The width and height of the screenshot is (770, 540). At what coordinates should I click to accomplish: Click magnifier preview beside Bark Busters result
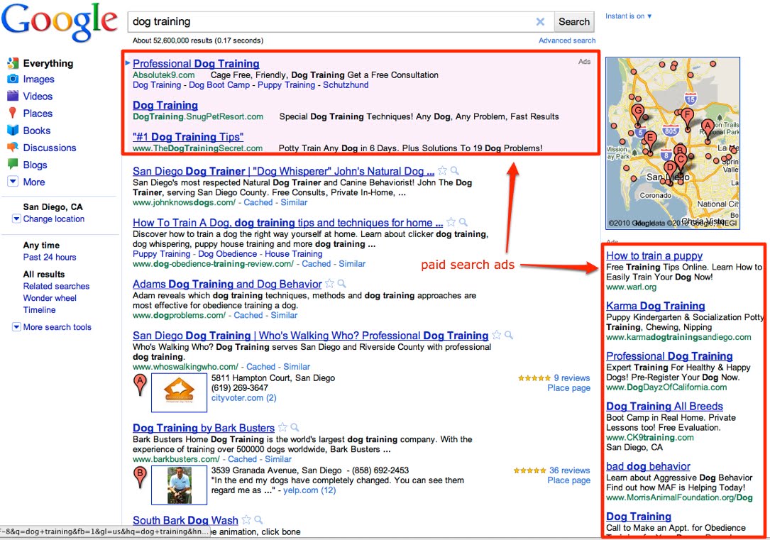[295, 428]
